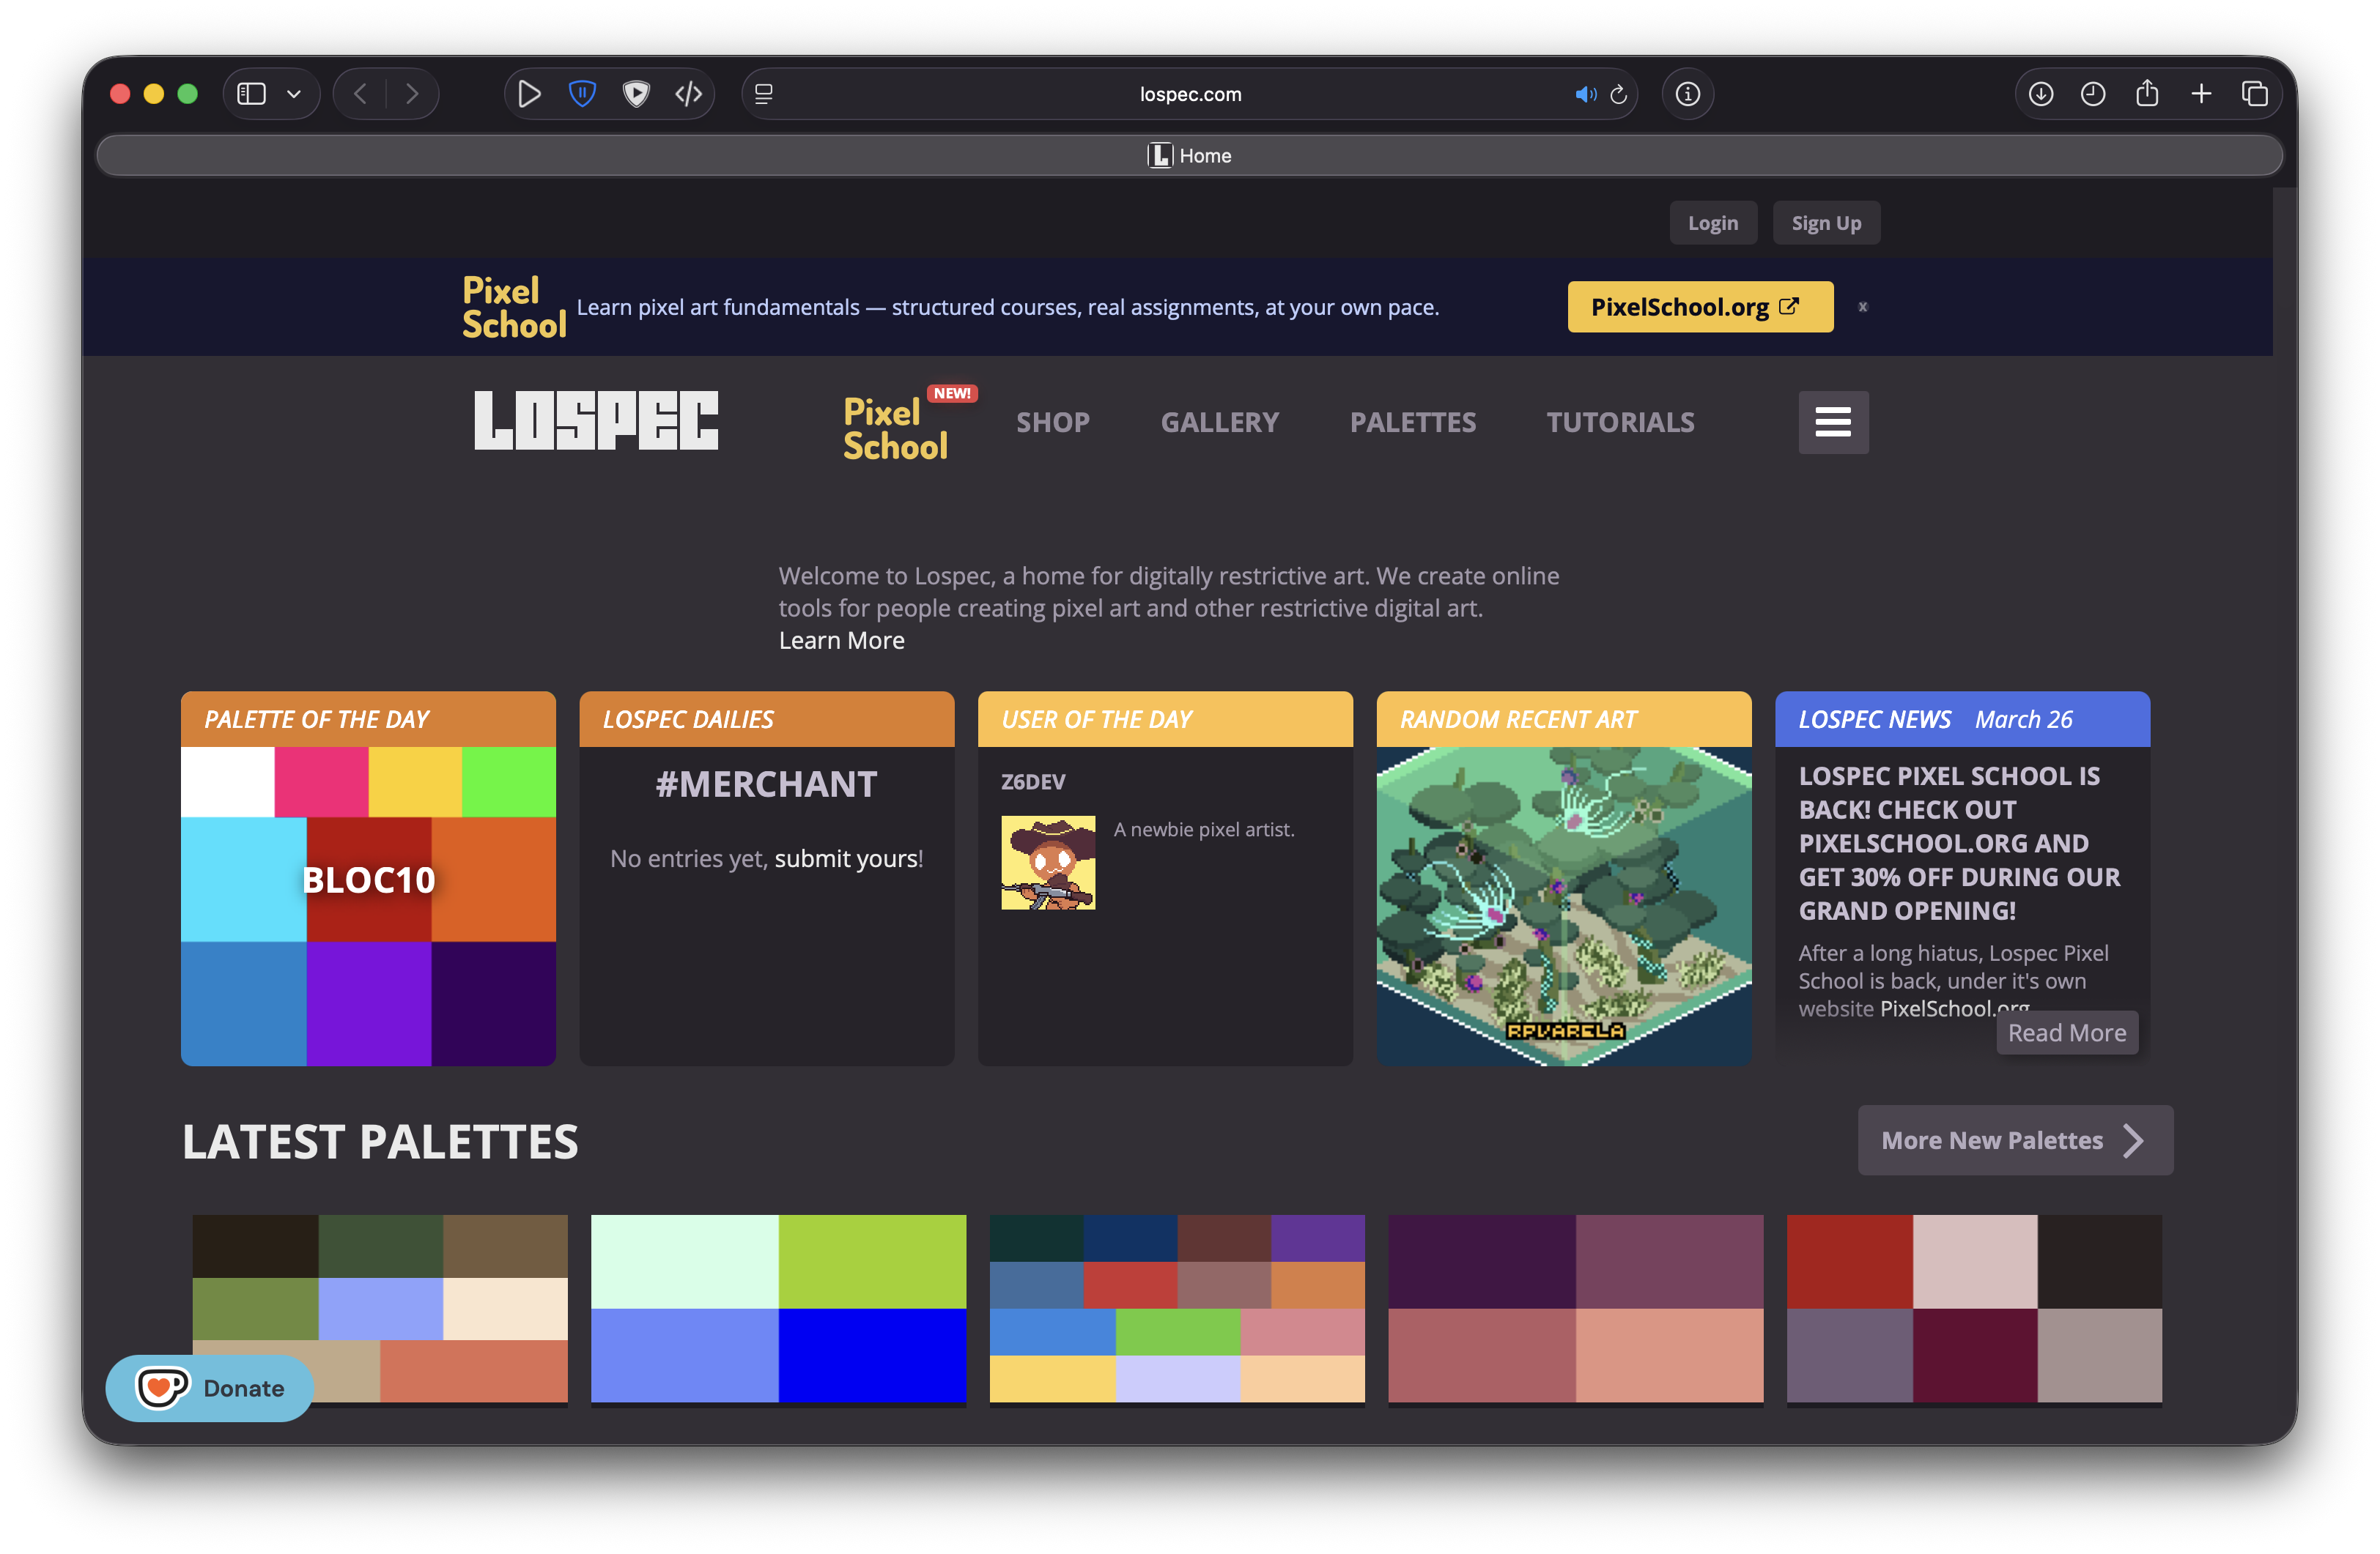The width and height of the screenshot is (2380, 1554).
Task: Open the blue shield extension
Action: click(582, 94)
